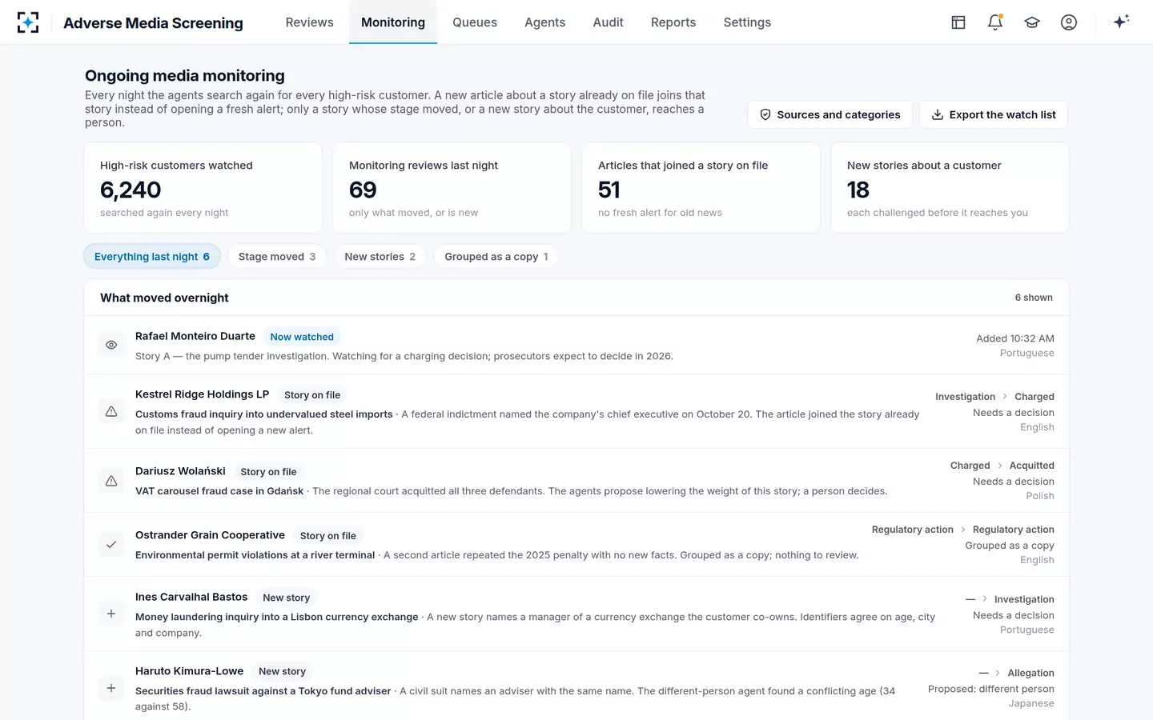Expand the plus icon for Ines Carvalhal Bastos
The width and height of the screenshot is (1153, 720).
click(111, 614)
